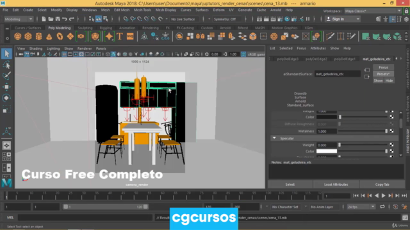Click map button next to Specular Color
Screen dimensions: 410x230
pos(391,151)
